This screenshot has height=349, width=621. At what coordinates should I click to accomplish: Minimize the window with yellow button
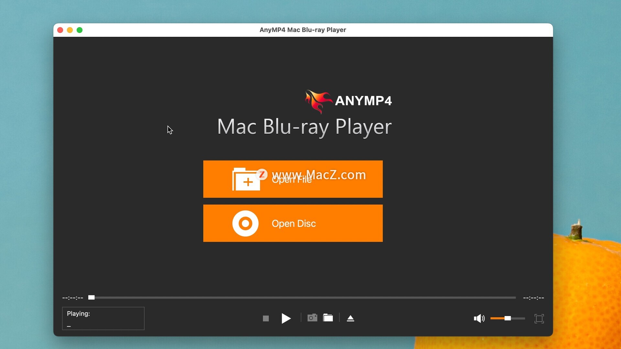(x=70, y=30)
